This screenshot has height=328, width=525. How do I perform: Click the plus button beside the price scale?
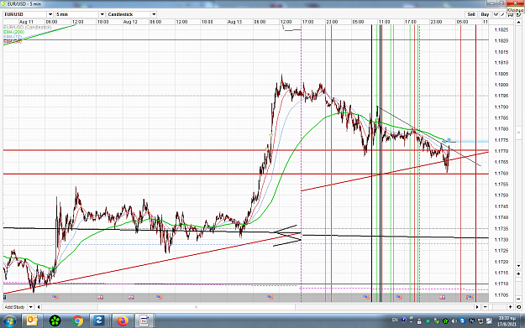point(518,273)
